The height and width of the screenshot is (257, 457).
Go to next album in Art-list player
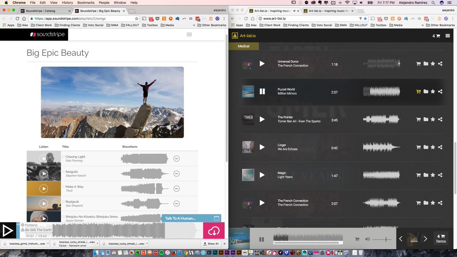425,239
